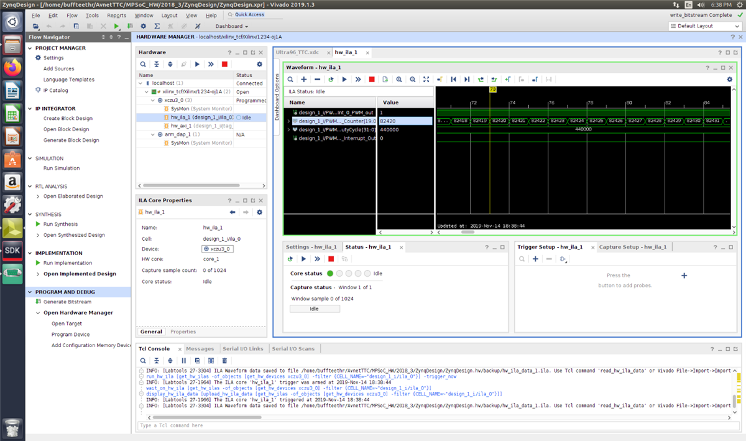Image resolution: width=746 pixels, height=441 pixels.
Task: Open the Default Layout dropdown
Action: pyautogui.click(x=704, y=26)
